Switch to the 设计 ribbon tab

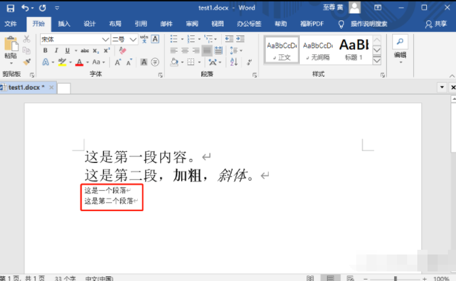[x=90, y=24]
